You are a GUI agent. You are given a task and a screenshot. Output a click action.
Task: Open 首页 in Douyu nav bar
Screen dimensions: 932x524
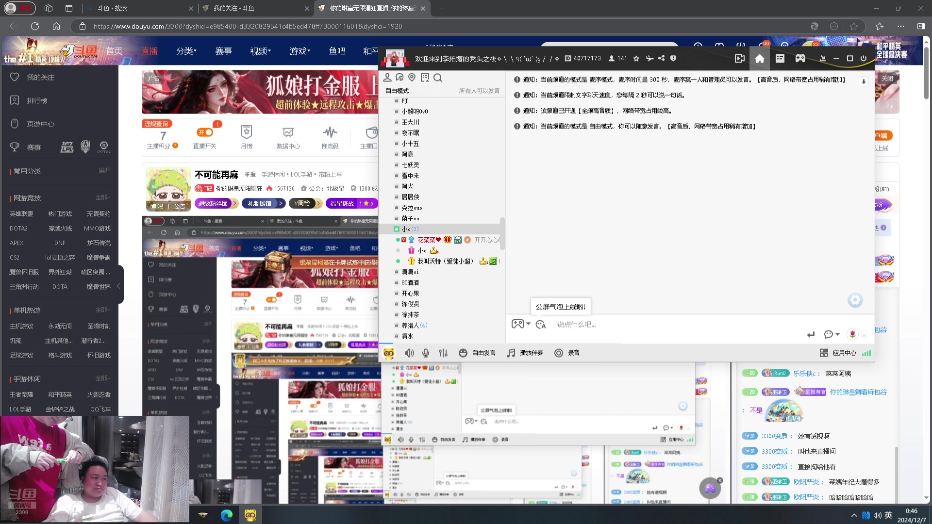[115, 51]
